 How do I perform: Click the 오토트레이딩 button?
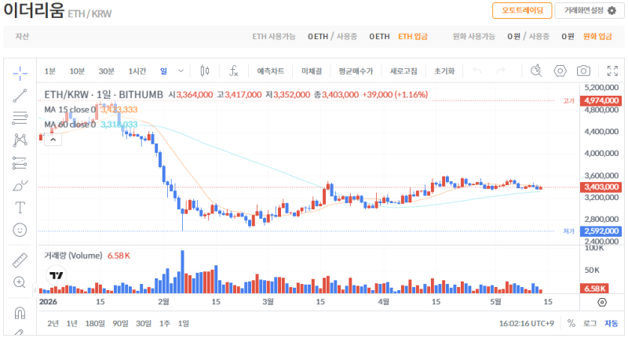point(522,10)
